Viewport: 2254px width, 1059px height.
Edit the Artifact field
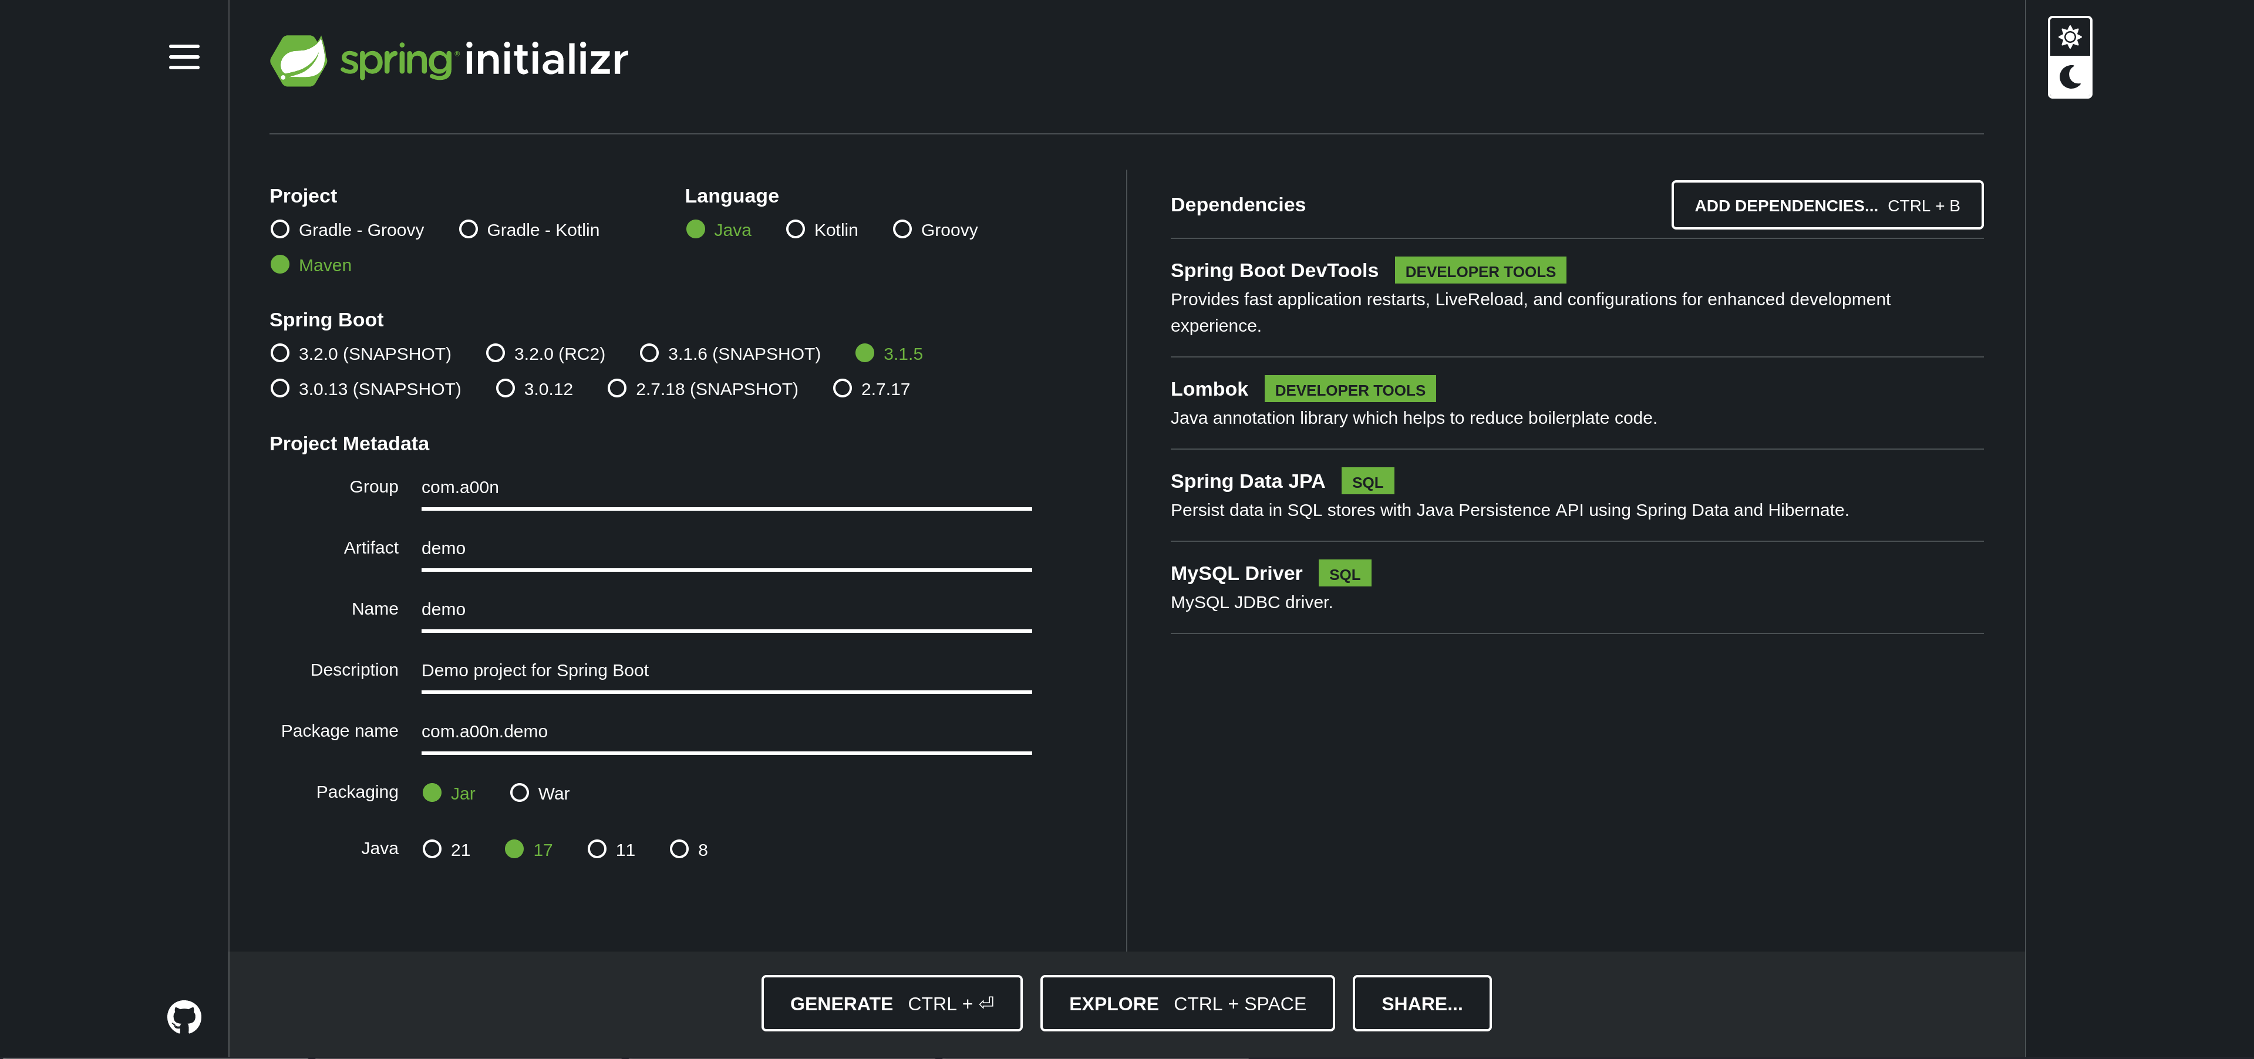[726, 549]
